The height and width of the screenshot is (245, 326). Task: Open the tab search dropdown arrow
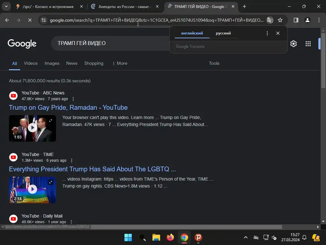click(6, 6)
